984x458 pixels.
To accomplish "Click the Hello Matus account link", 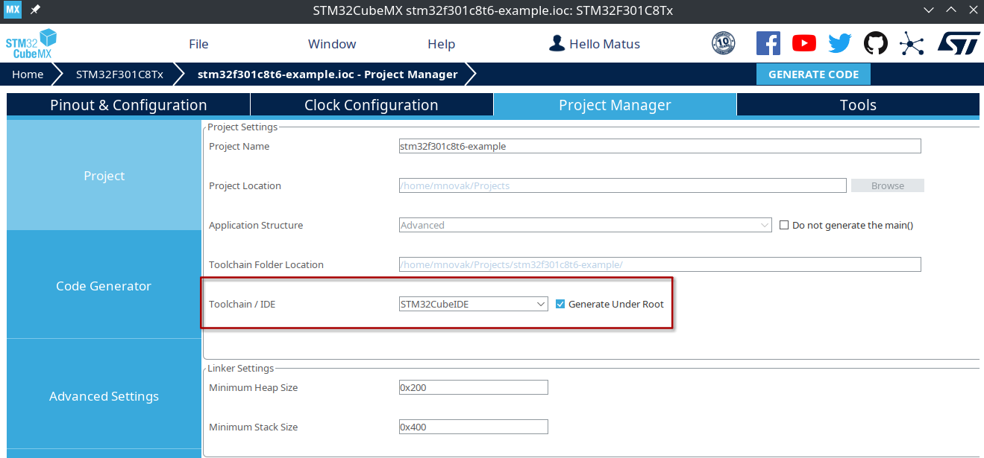I will 595,44.
